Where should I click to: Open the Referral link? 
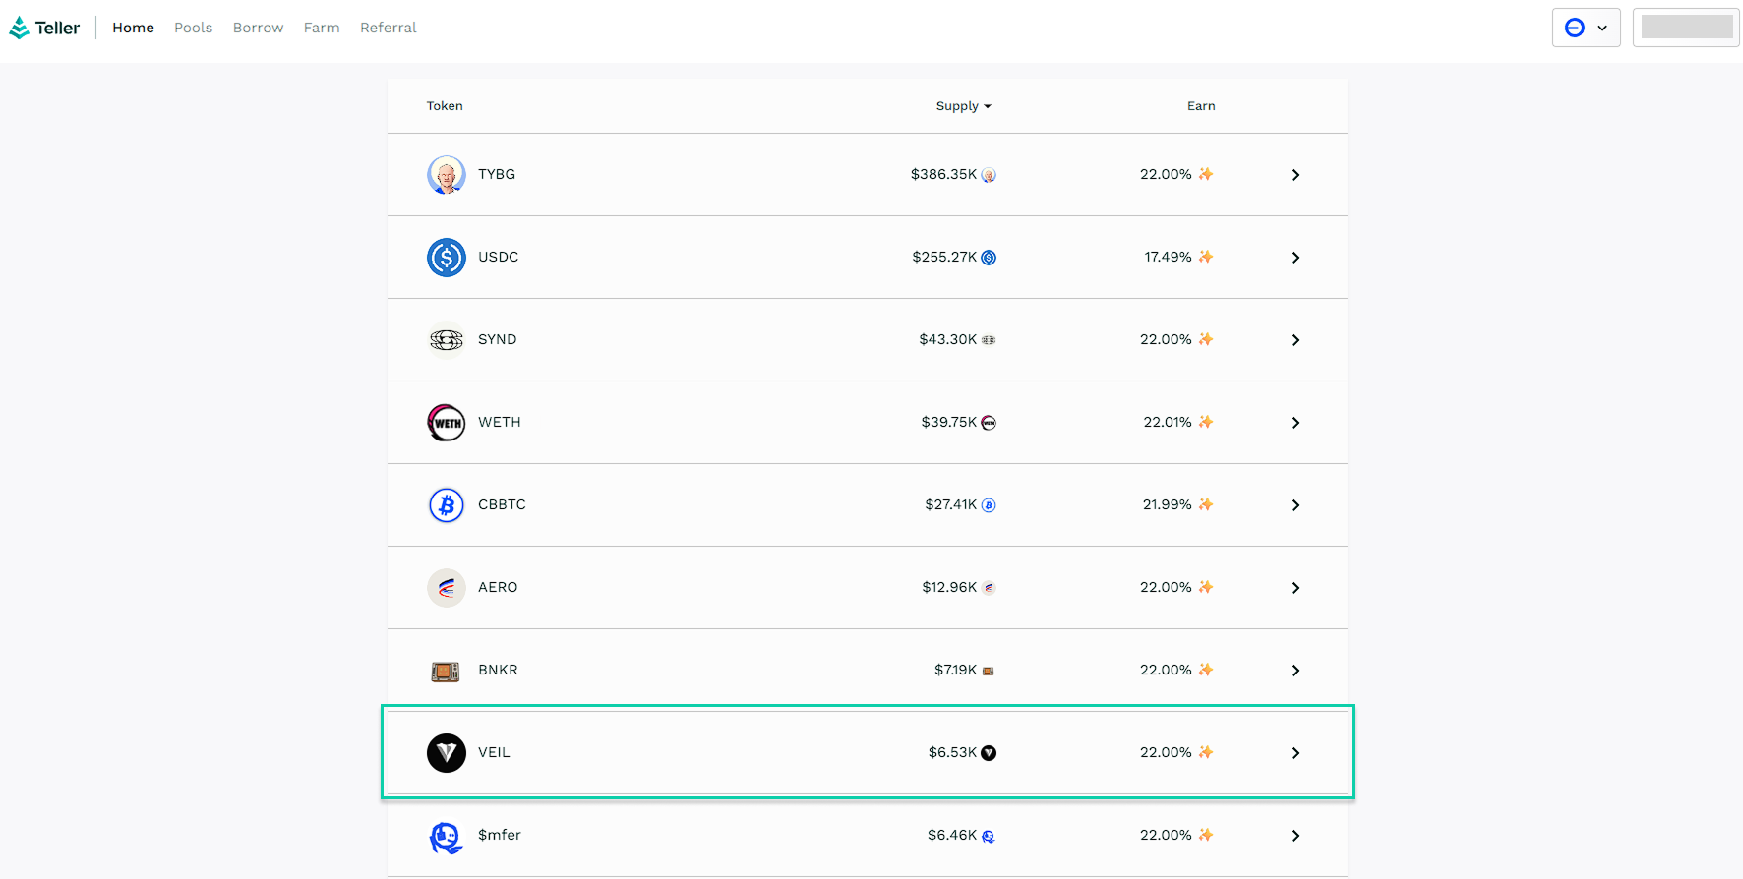coord(388,28)
